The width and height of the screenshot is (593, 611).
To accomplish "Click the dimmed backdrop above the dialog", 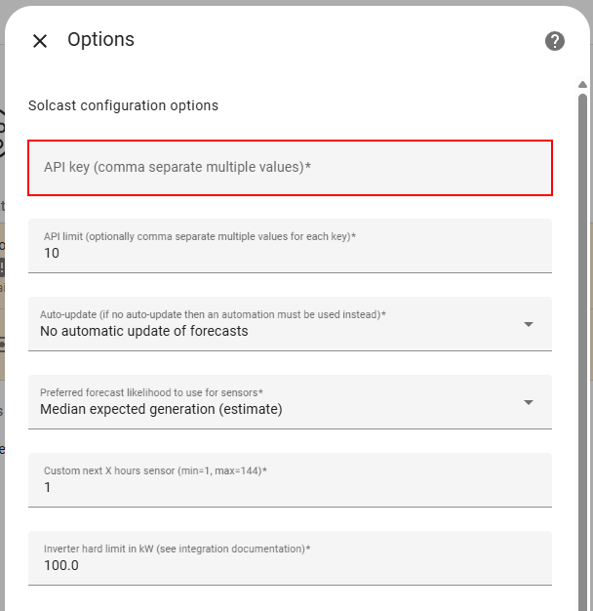I will 293,3.
